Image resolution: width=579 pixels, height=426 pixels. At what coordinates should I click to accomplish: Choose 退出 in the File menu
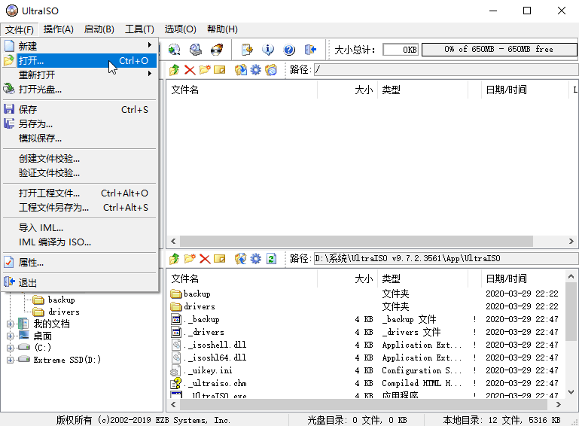(80, 283)
